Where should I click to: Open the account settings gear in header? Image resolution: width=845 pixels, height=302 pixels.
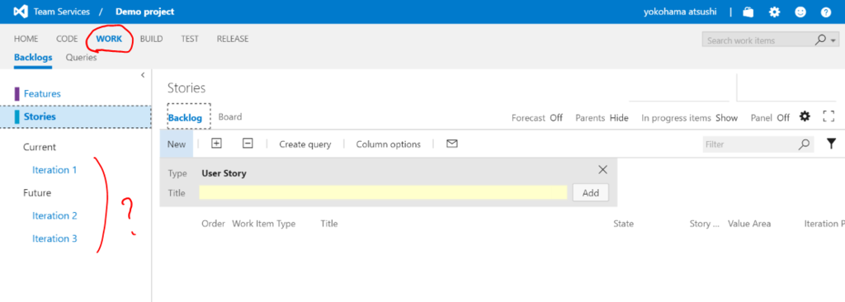[774, 12]
